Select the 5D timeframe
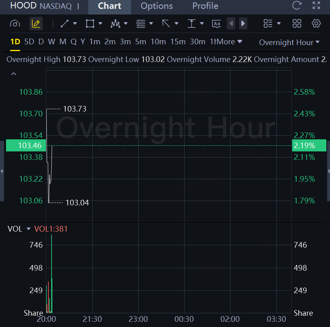 29,42
